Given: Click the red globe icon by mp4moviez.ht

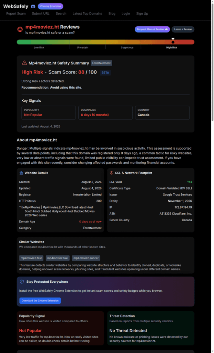Looking at the screenshot, I should coord(20,29).
